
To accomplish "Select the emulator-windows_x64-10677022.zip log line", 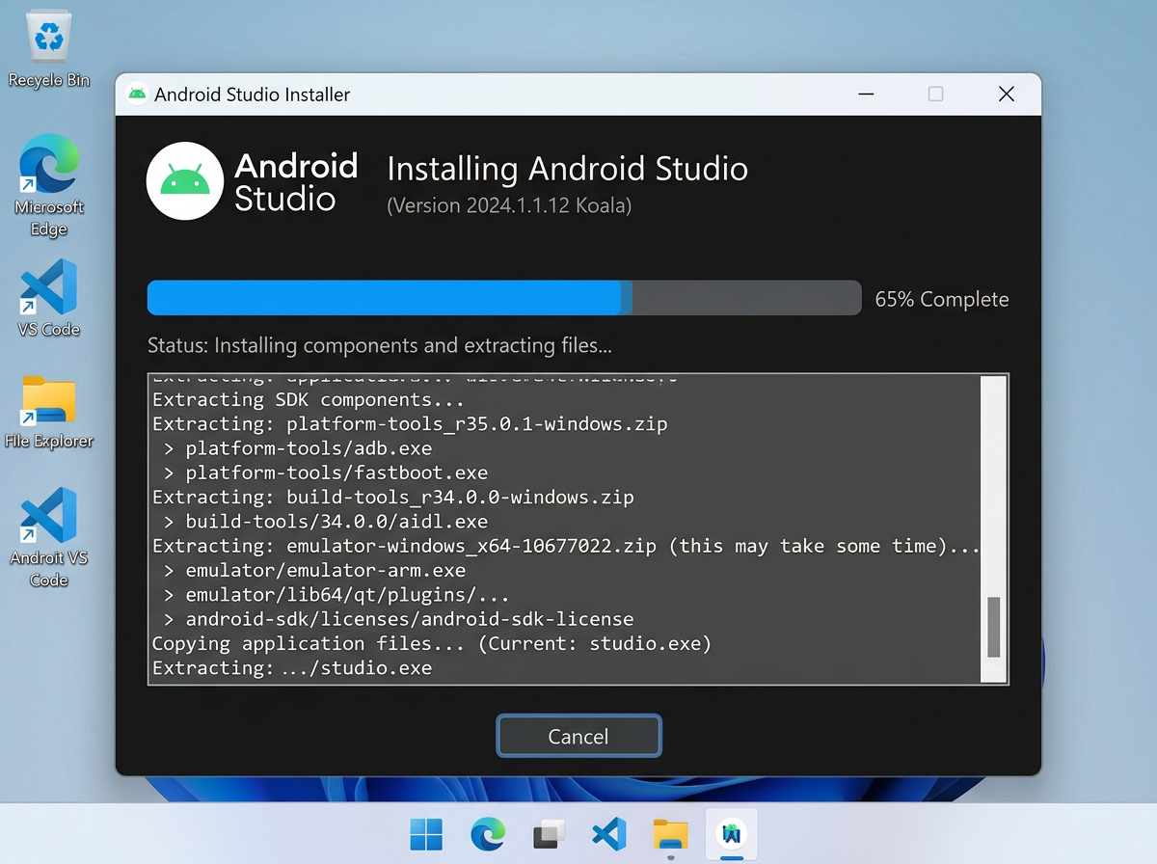I will (566, 546).
